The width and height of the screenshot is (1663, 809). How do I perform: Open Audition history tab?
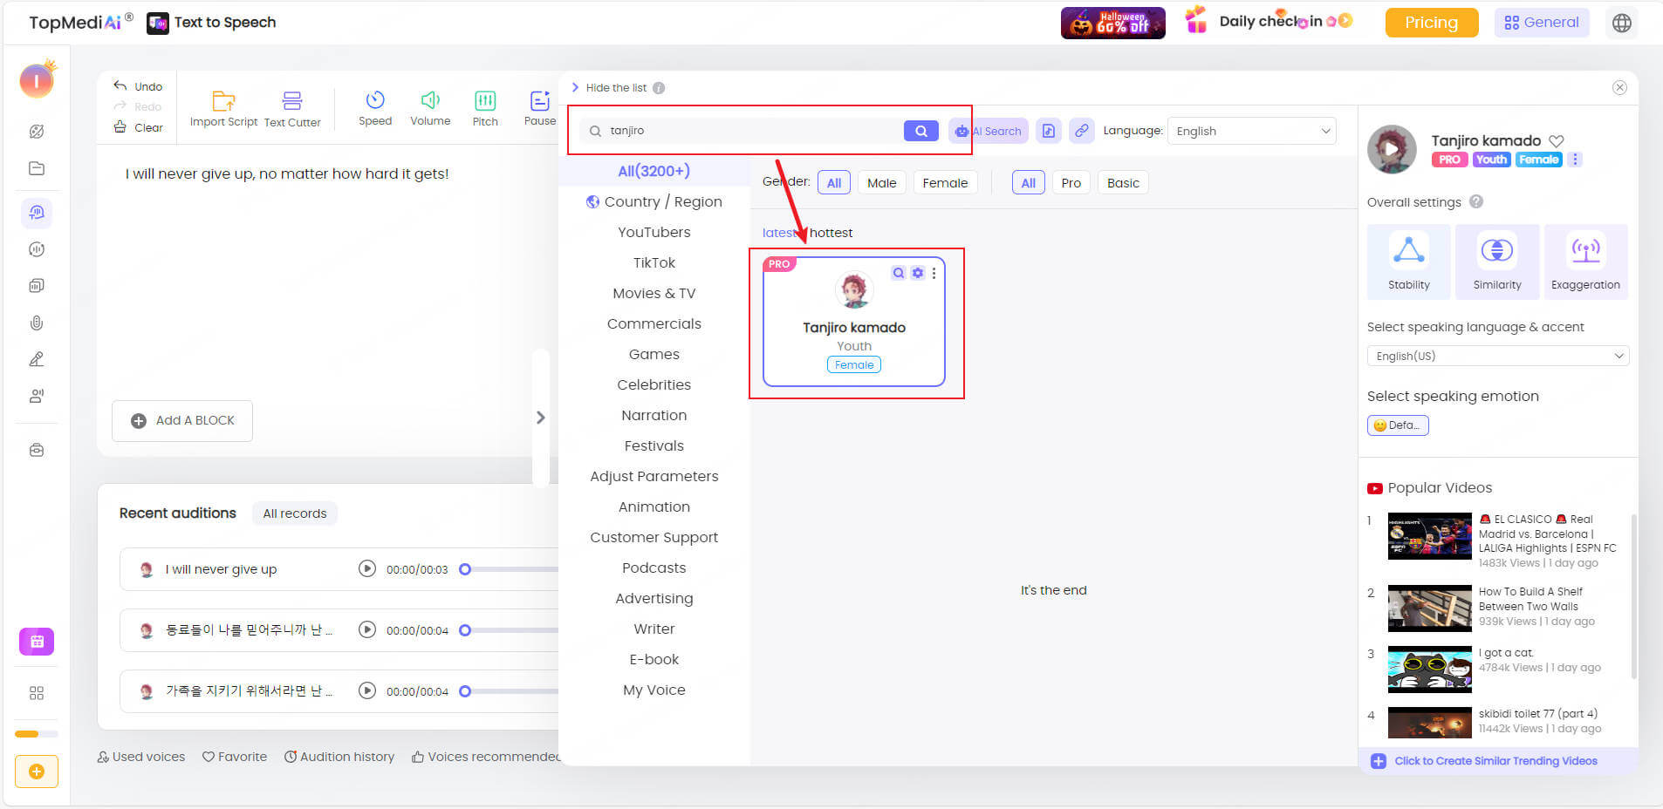(x=339, y=757)
